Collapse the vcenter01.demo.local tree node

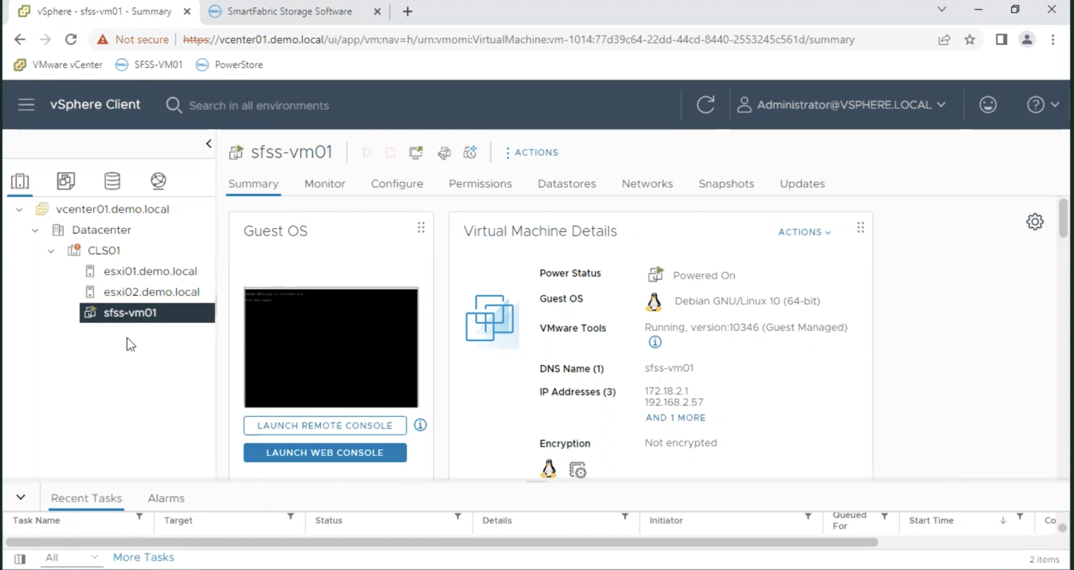click(x=20, y=209)
